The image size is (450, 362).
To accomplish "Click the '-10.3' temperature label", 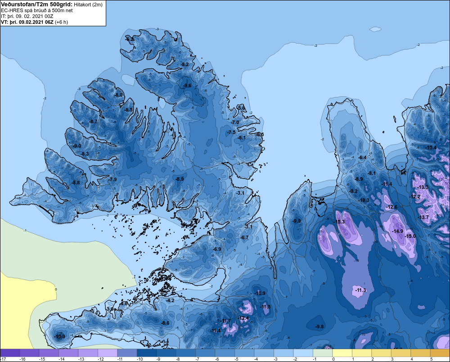I will coord(364,200).
